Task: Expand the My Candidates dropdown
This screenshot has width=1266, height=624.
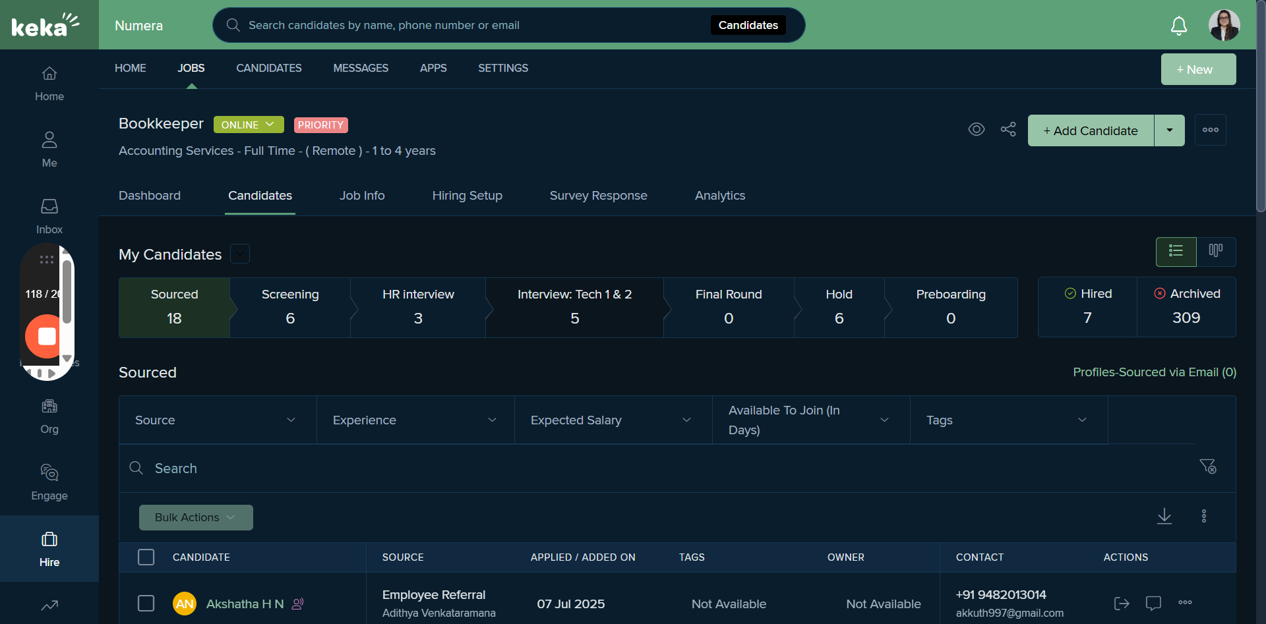Action: [240, 254]
